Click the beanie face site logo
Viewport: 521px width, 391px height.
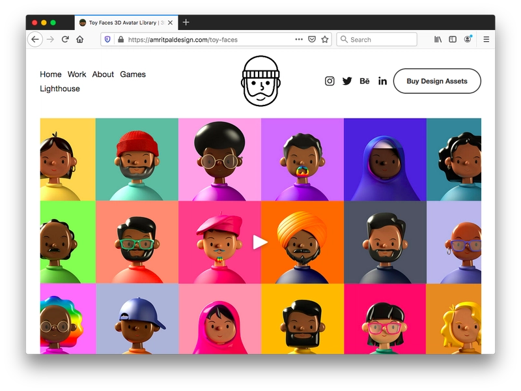pos(261,81)
